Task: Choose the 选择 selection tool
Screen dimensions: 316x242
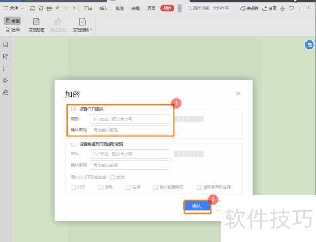Action: click(12, 30)
